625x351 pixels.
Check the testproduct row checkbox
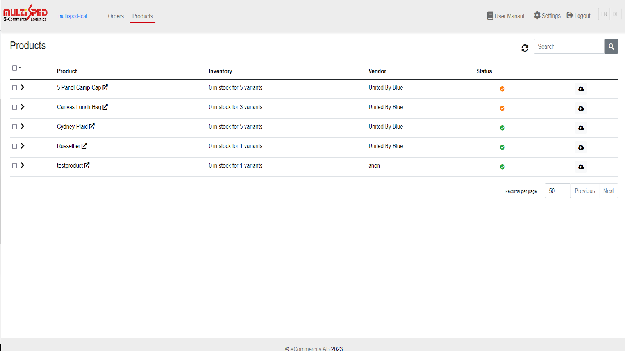[14, 166]
